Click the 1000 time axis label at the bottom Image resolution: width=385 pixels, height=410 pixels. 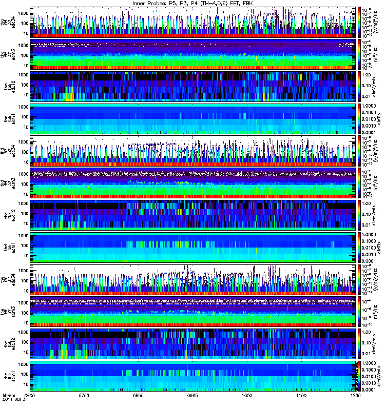(247, 395)
